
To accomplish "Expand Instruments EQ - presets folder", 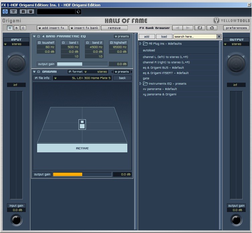I will pos(140,83).
